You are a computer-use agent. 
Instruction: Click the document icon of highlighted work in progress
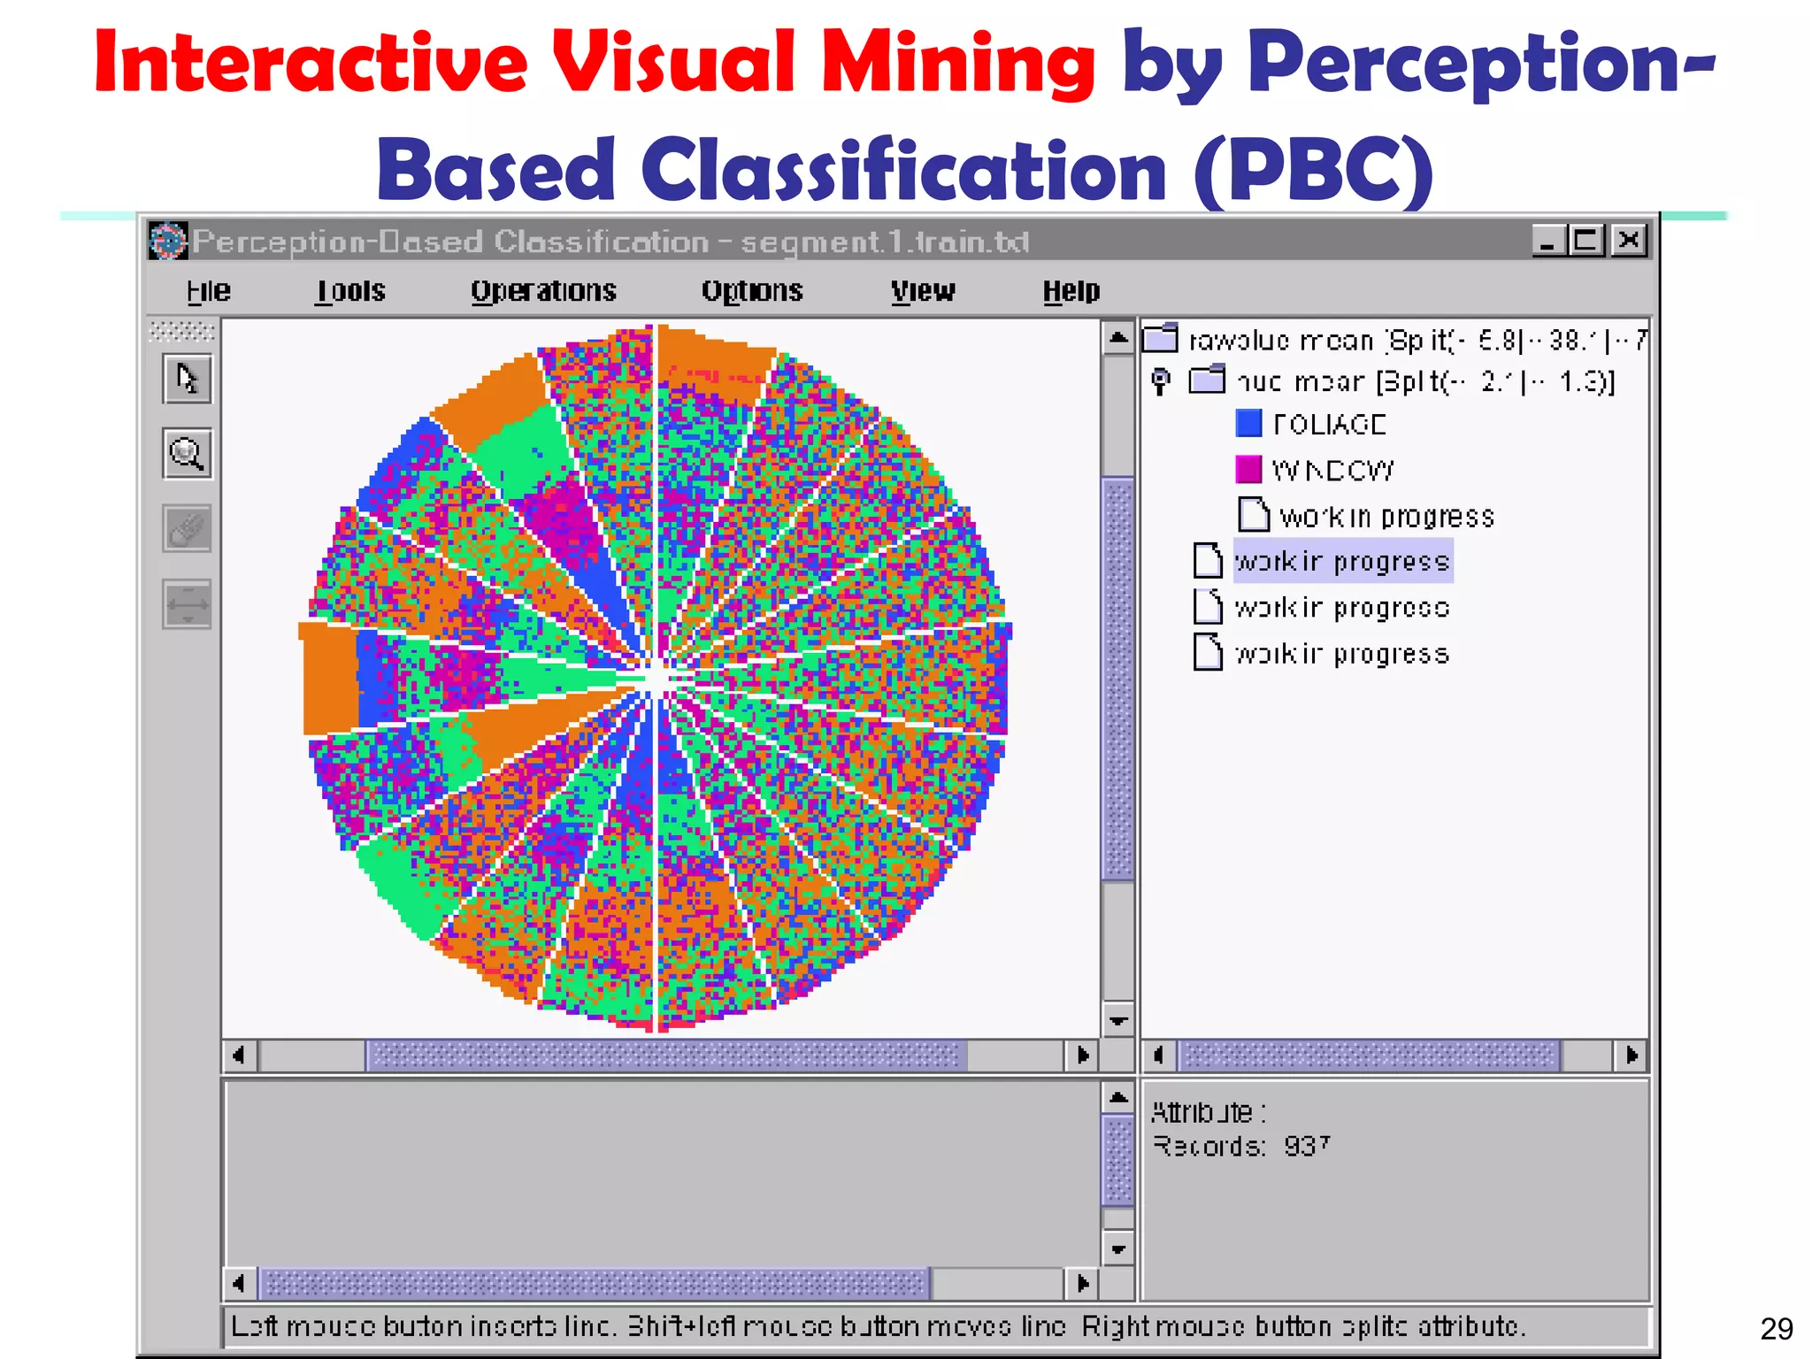click(1208, 560)
